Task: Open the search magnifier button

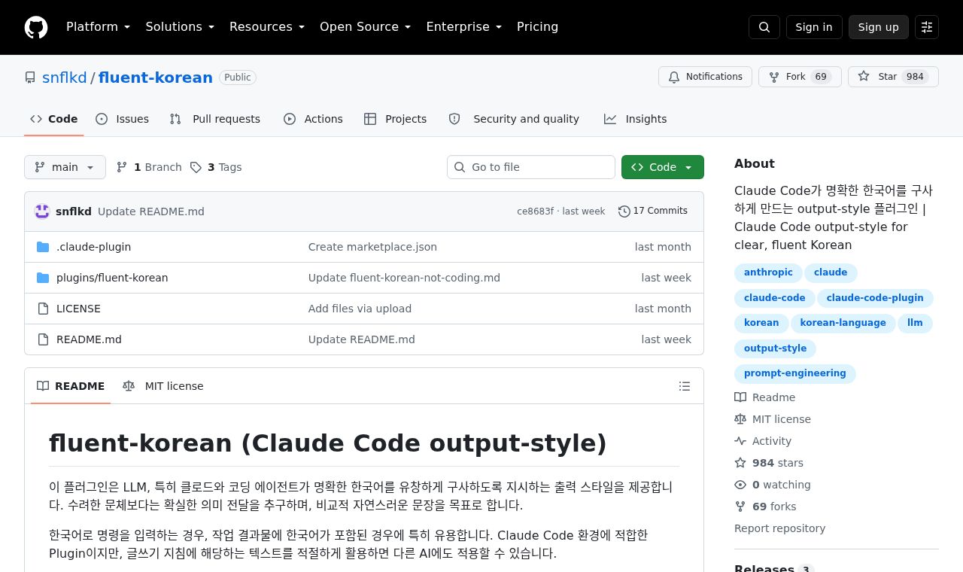Action: tap(764, 27)
